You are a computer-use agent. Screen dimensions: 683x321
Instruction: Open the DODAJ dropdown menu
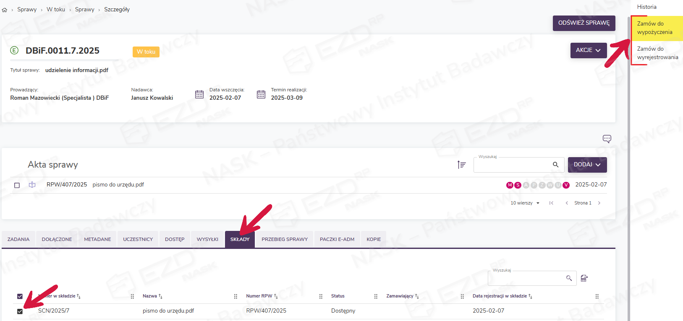[x=587, y=165]
